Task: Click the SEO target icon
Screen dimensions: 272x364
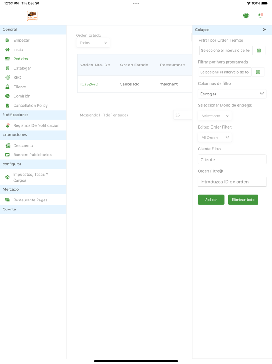Action: (8, 77)
